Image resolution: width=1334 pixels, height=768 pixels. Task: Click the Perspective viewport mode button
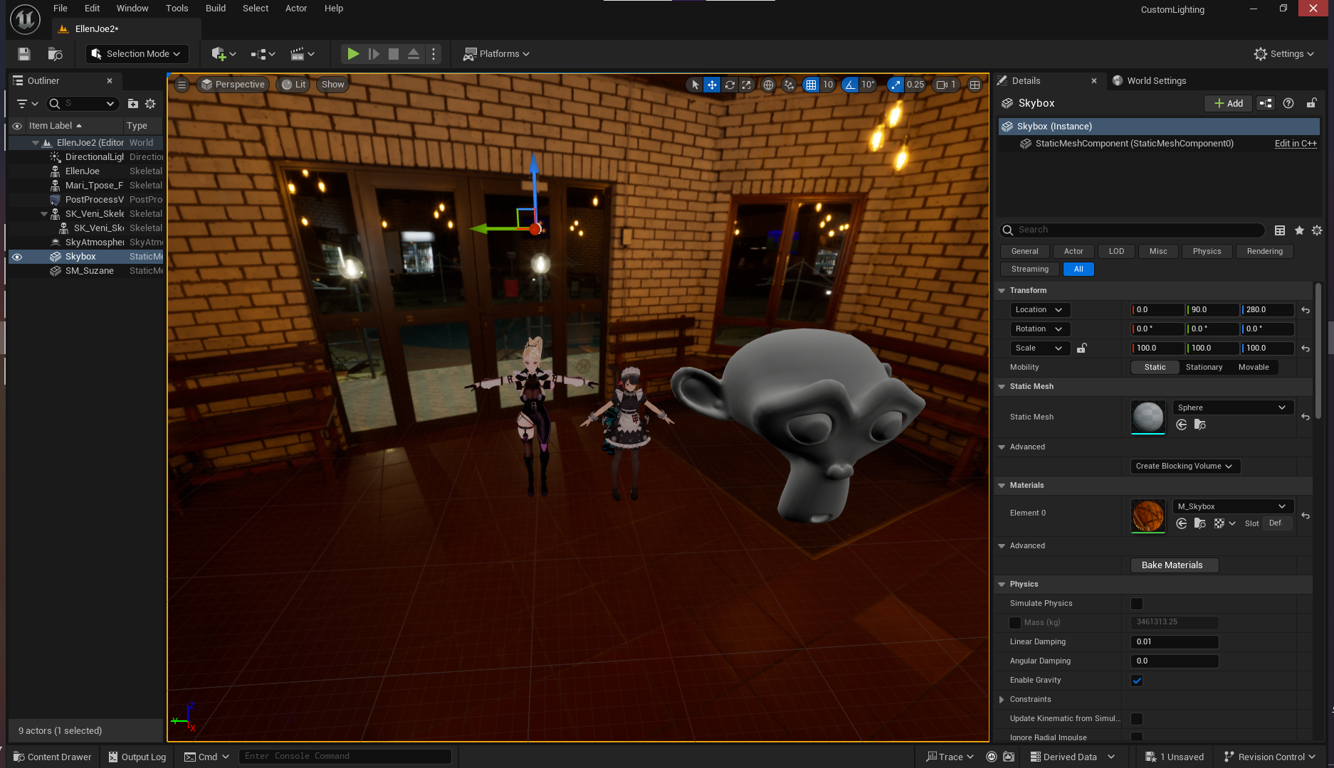[x=233, y=85]
